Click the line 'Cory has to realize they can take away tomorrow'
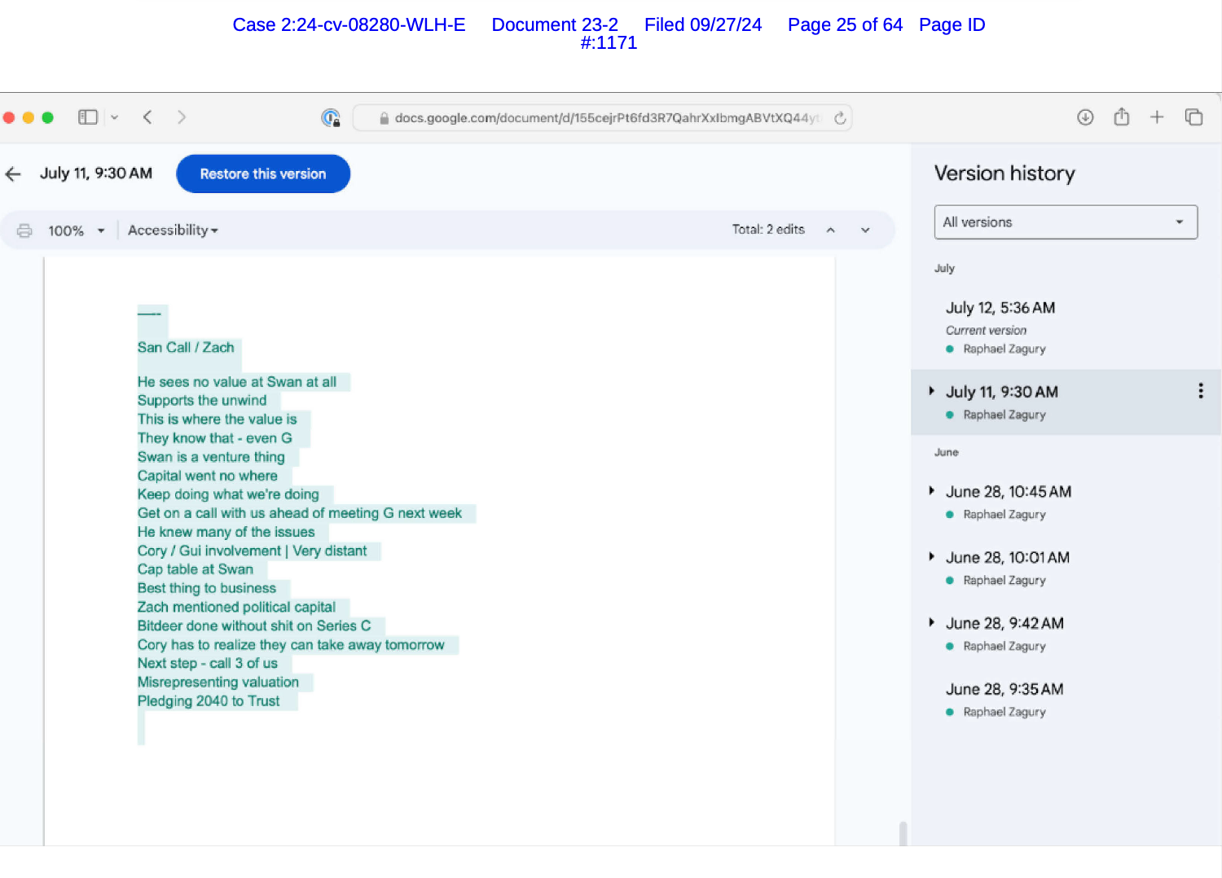1222x878 pixels. tap(291, 645)
